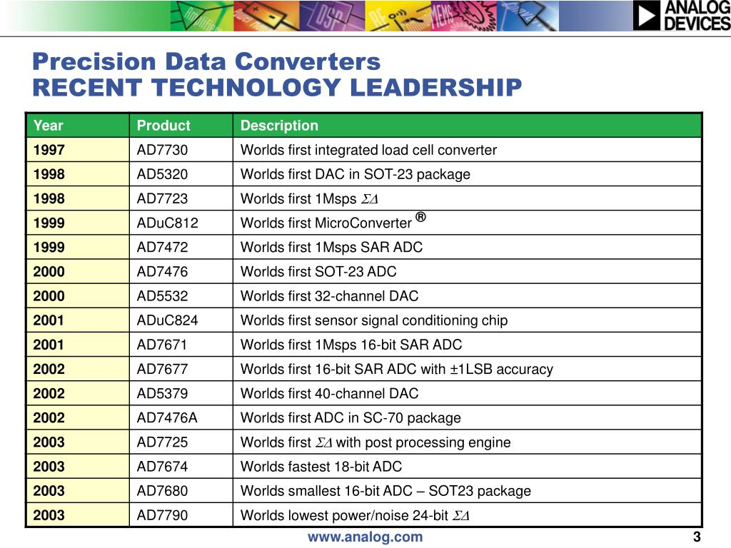Select the ADuC812 product cell
Viewport: 731px width, 548px height.
coord(181,223)
